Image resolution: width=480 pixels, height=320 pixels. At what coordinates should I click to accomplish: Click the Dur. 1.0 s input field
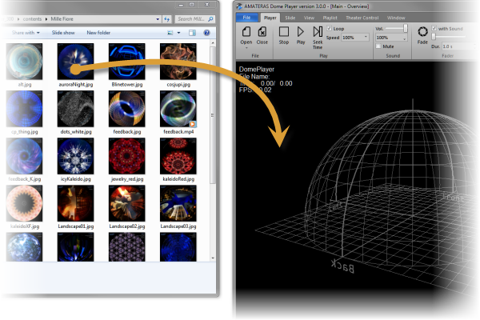coord(459,46)
